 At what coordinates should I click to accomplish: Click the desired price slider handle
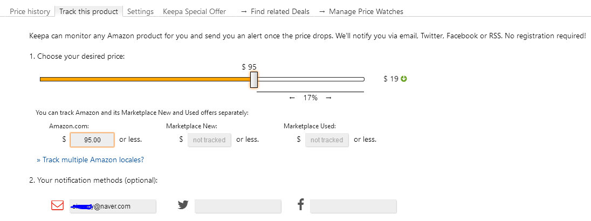click(254, 80)
